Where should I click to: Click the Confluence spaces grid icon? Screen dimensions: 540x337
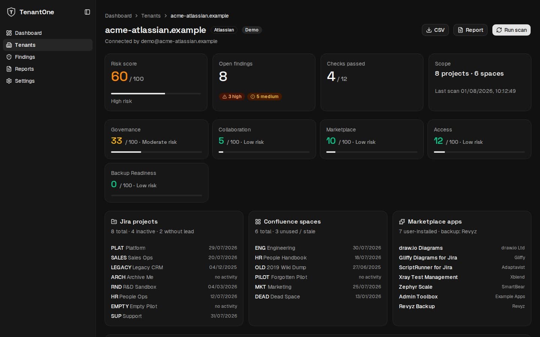pyautogui.click(x=258, y=222)
